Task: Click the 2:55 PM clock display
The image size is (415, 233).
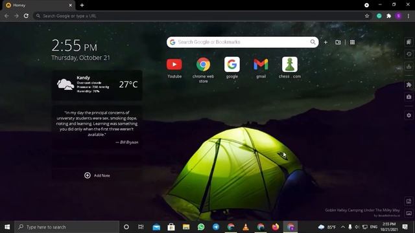Action: coord(75,45)
